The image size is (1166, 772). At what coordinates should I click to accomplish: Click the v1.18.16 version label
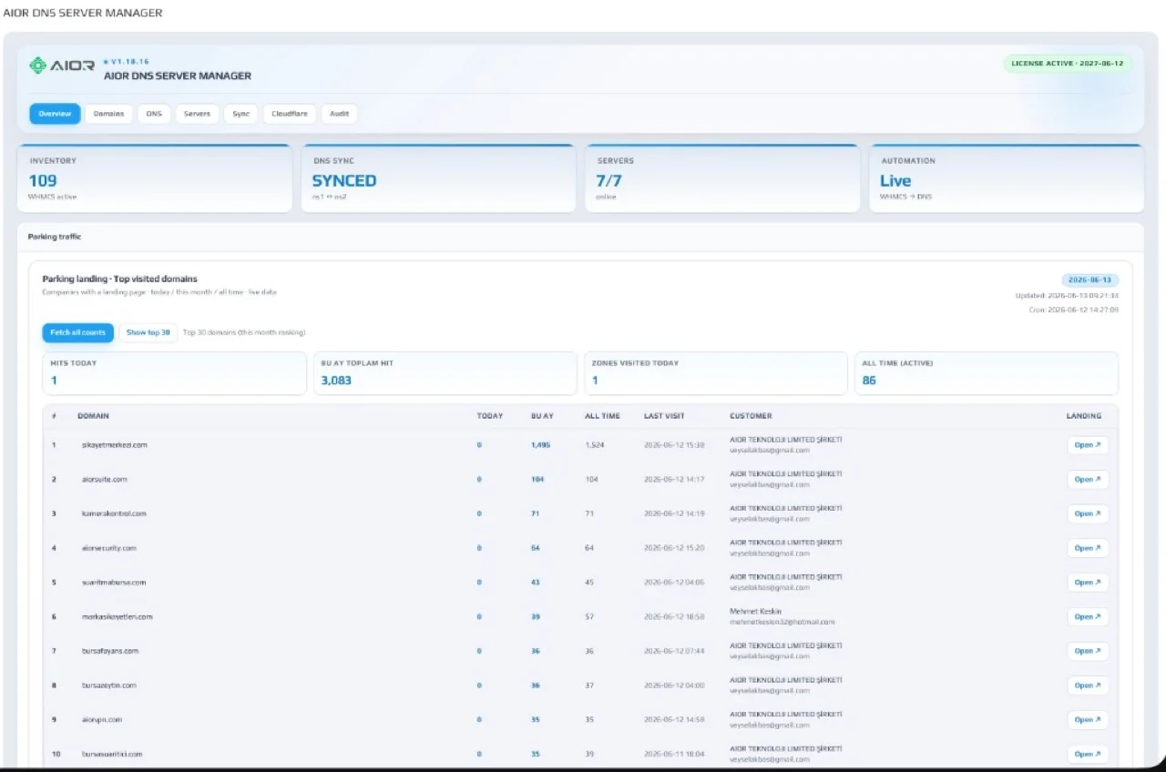pos(129,62)
